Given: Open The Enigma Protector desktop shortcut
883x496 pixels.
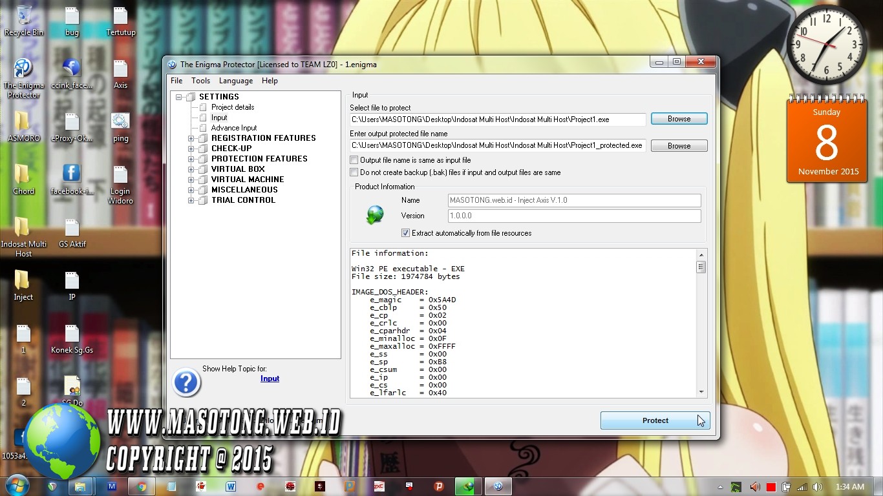Looking at the screenshot, I should 24,77.
